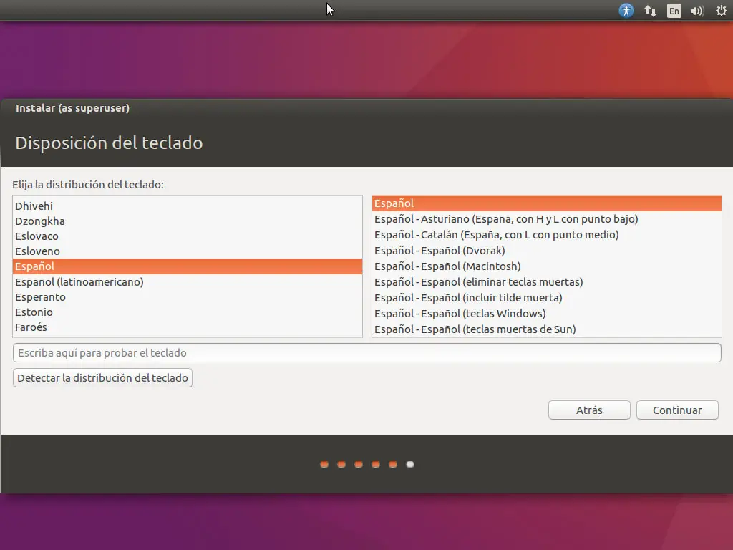Viewport: 733px width, 550px height.
Task: Choose Eslovaco keyboard language
Action: point(188,236)
